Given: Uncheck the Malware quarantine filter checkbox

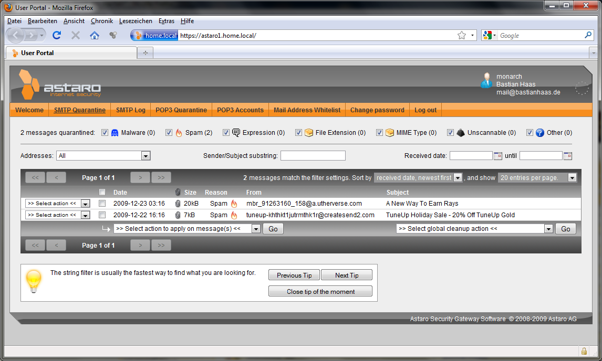Looking at the screenshot, I should coord(105,133).
